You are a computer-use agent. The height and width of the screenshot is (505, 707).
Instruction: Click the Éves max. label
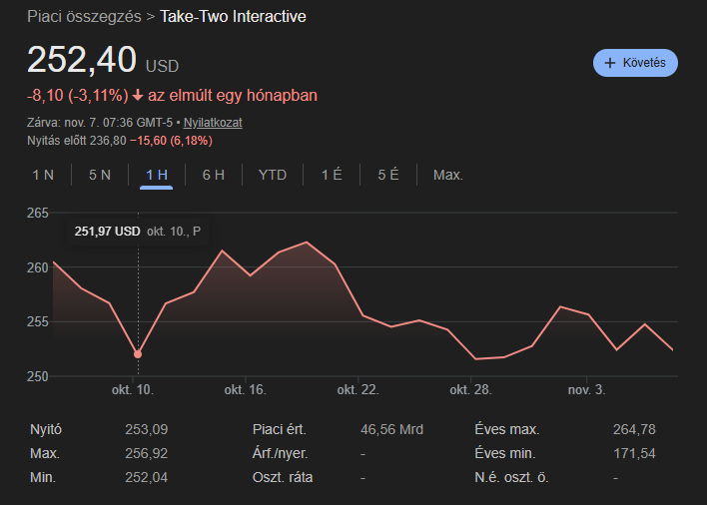(x=507, y=430)
